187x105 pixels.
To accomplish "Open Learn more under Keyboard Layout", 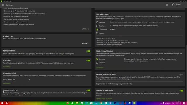I will tap(7, 84).
